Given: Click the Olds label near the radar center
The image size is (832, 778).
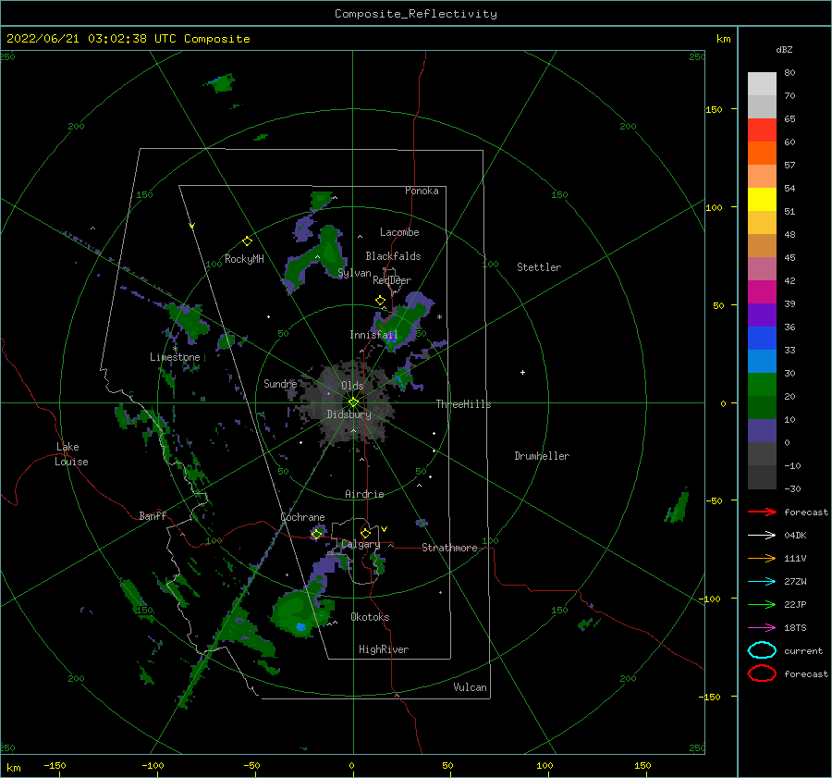Looking at the screenshot, I should pyautogui.click(x=352, y=386).
